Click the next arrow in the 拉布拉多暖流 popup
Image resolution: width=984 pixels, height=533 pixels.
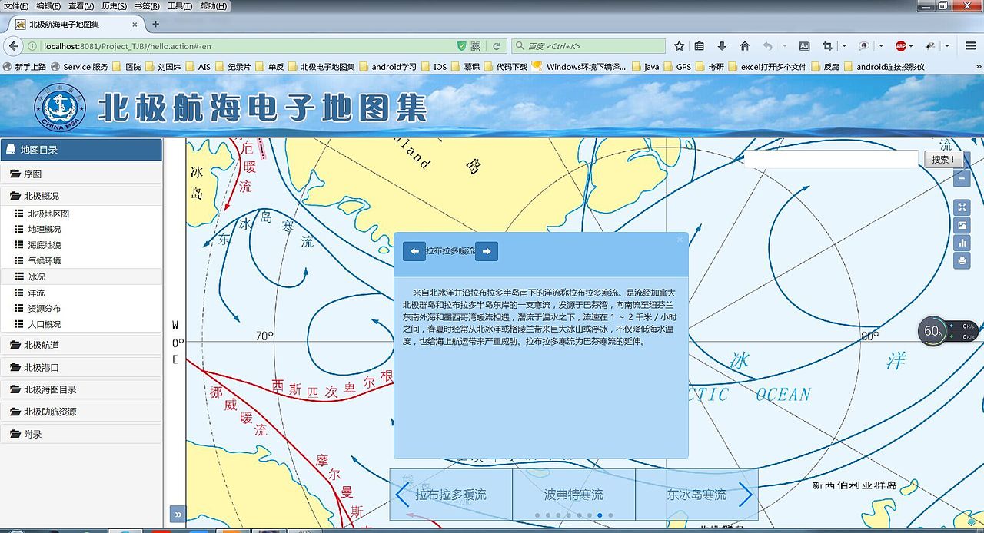(487, 251)
